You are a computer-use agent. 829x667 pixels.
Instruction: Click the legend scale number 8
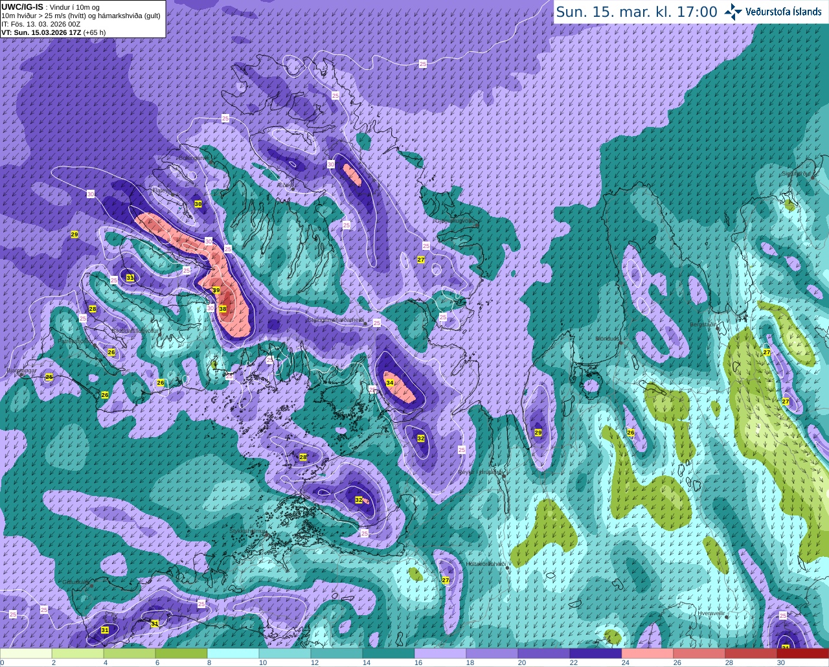209,662
